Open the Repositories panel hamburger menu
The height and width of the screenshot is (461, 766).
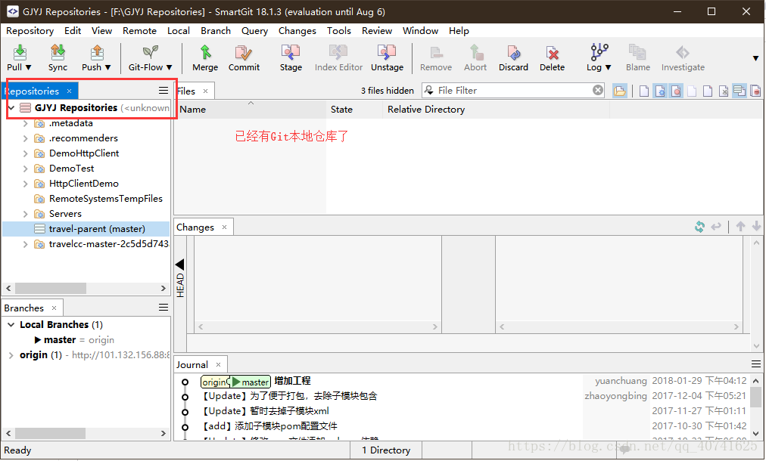163,91
